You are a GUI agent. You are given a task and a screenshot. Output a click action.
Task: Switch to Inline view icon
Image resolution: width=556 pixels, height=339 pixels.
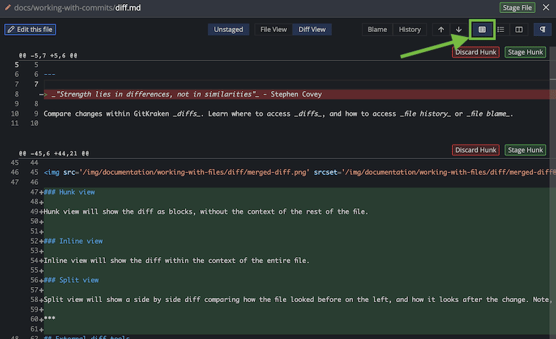(x=500, y=29)
